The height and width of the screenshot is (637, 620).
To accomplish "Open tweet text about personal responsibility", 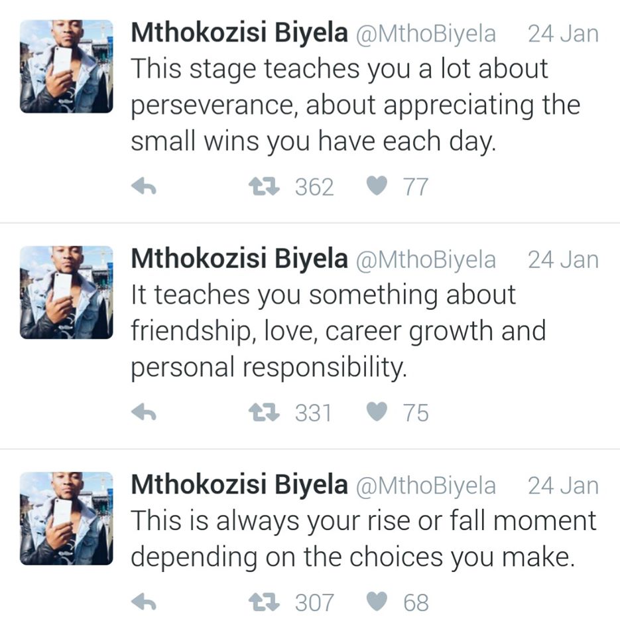I will (x=338, y=331).
